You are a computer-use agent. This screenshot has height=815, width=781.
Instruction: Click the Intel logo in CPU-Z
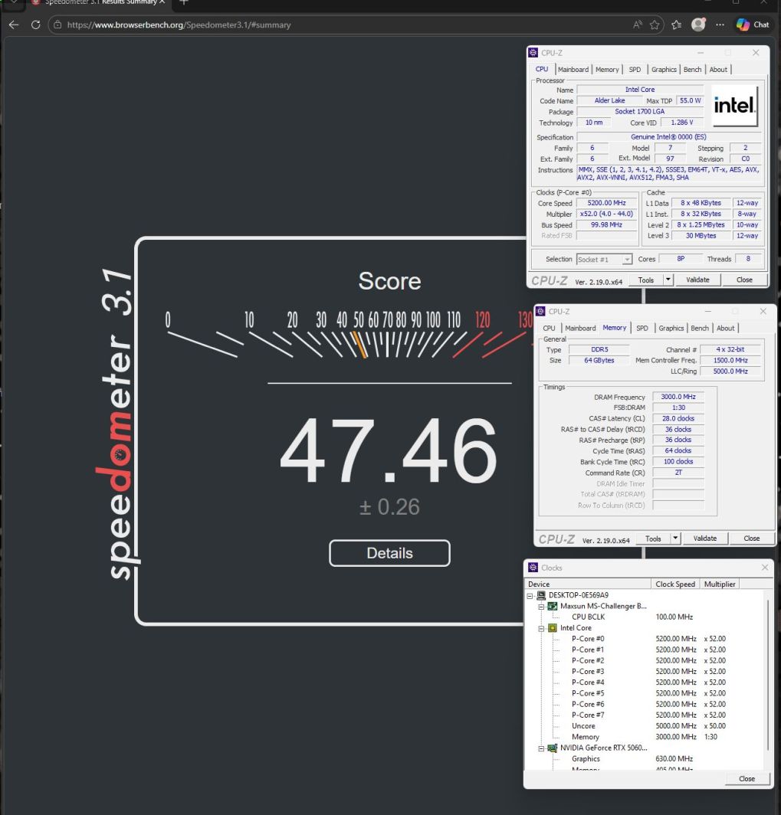pos(734,106)
